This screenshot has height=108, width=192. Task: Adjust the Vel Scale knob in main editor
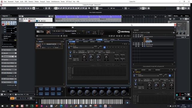tap(98, 57)
